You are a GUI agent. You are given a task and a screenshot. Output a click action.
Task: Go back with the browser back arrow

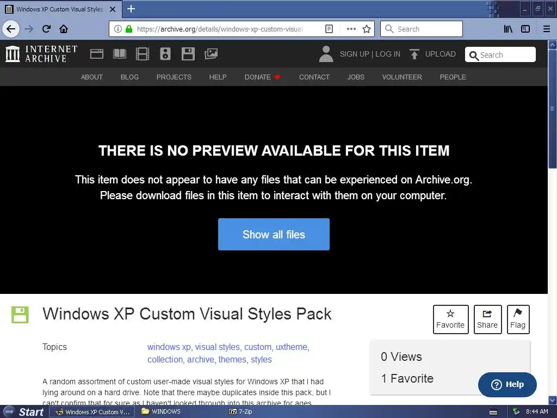(11, 29)
